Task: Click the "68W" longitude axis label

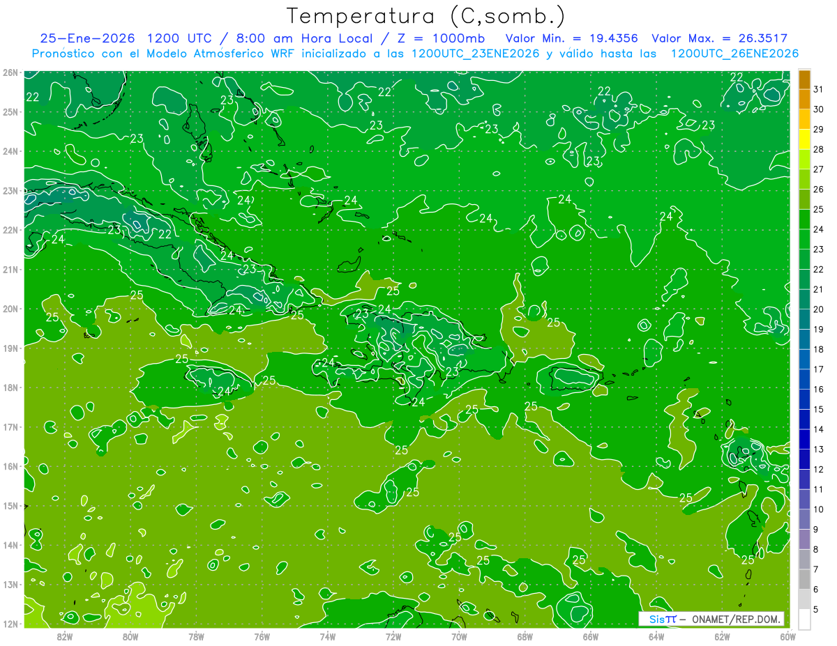Action: [525, 636]
